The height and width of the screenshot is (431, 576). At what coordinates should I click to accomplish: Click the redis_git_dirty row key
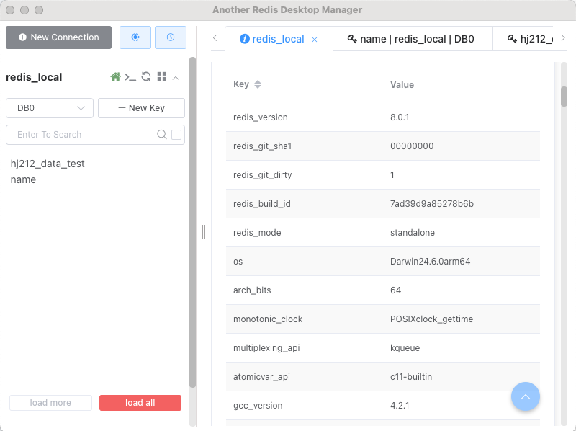[x=263, y=174]
